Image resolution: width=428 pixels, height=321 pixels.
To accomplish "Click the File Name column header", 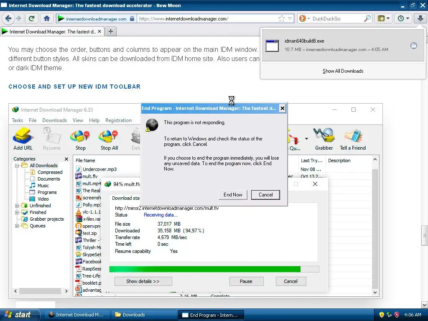I will (x=85, y=160).
